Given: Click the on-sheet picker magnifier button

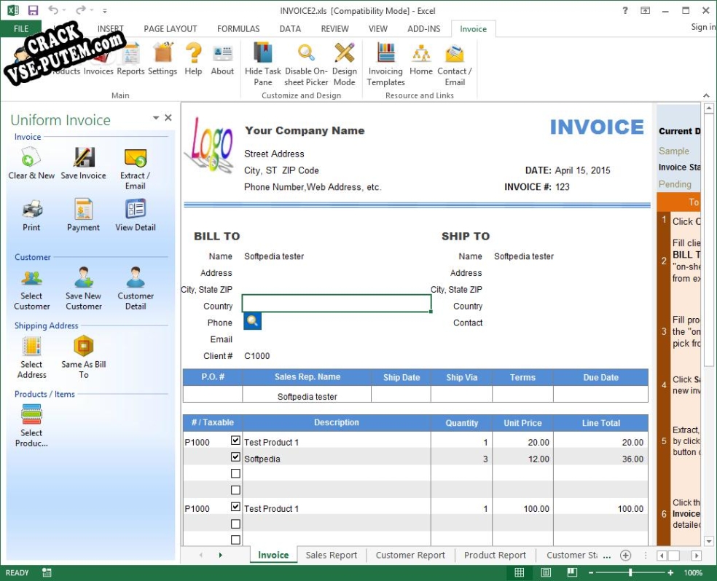Looking at the screenshot, I should point(252,321).
